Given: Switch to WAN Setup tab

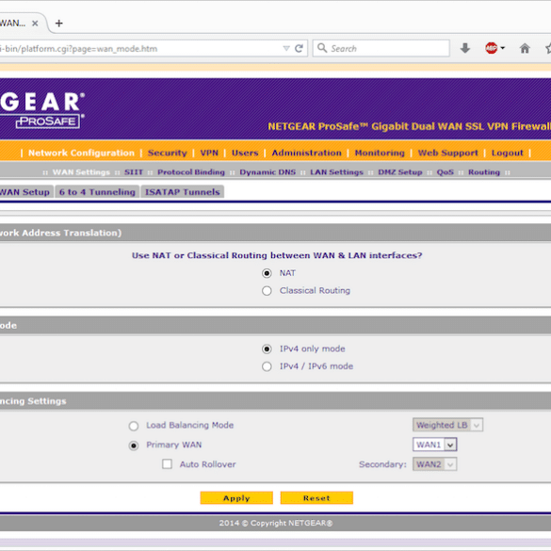Looking at the screenshot, I should pyautogui.click(x=25, y=192).
